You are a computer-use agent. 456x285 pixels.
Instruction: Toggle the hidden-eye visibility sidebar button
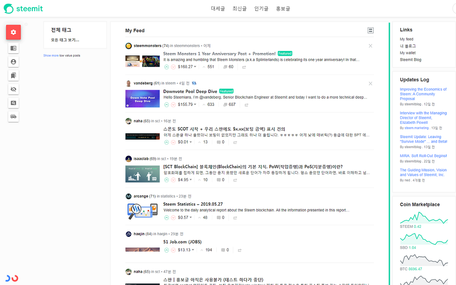tap(14, 89)
